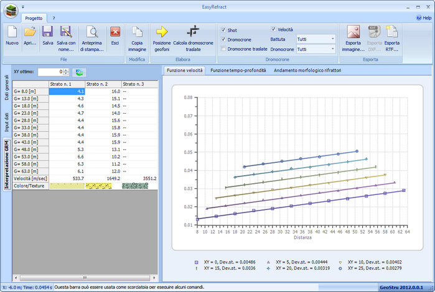Select the Progetto ribbon tab
The width and height of the screenshot is (435, 292).
pyautogui.click(x=34, y=18)
